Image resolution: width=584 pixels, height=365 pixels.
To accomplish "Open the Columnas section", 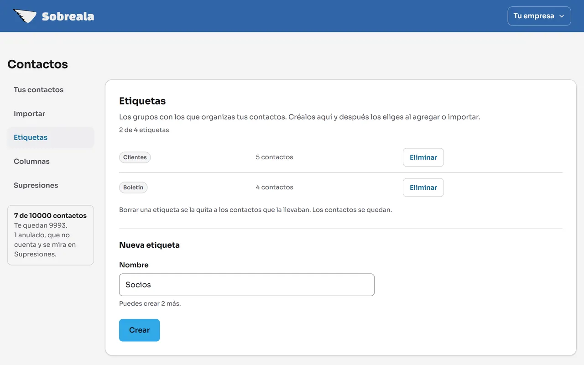I will (50, 162).
